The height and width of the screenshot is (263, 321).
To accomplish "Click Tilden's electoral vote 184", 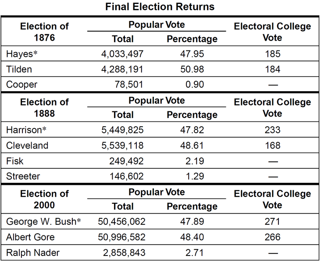I will coord(273,69).
